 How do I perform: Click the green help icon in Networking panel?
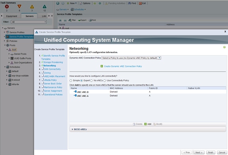click(224, 47)
